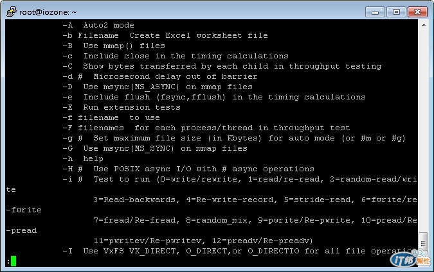This screenshot has width=434, height=272.
Task: Click the 'Create Excel worksheet file' text
Action: (x=199, y=36)
